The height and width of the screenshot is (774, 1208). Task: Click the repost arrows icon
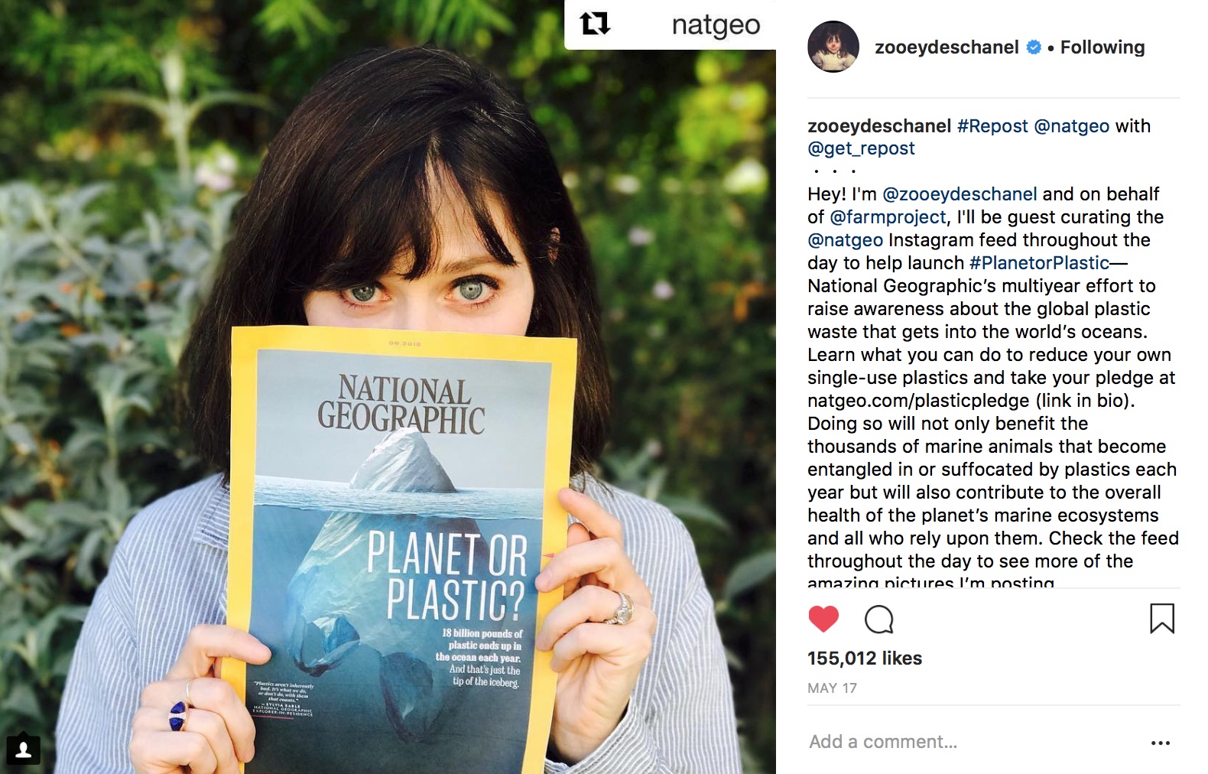[x=595, y=24]
